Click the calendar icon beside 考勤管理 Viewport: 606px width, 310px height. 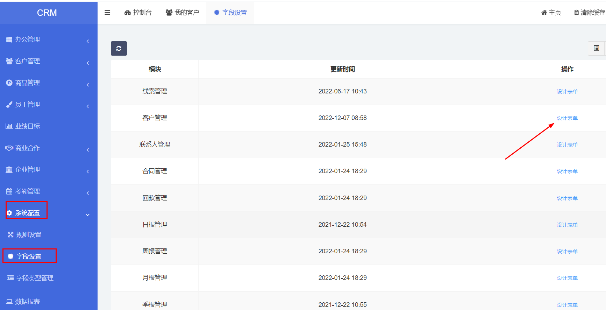tap(9, 191)
